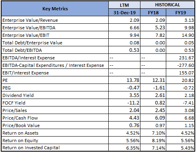Click the Enterprise Value/Revenue row label

[x=30, y=20]
